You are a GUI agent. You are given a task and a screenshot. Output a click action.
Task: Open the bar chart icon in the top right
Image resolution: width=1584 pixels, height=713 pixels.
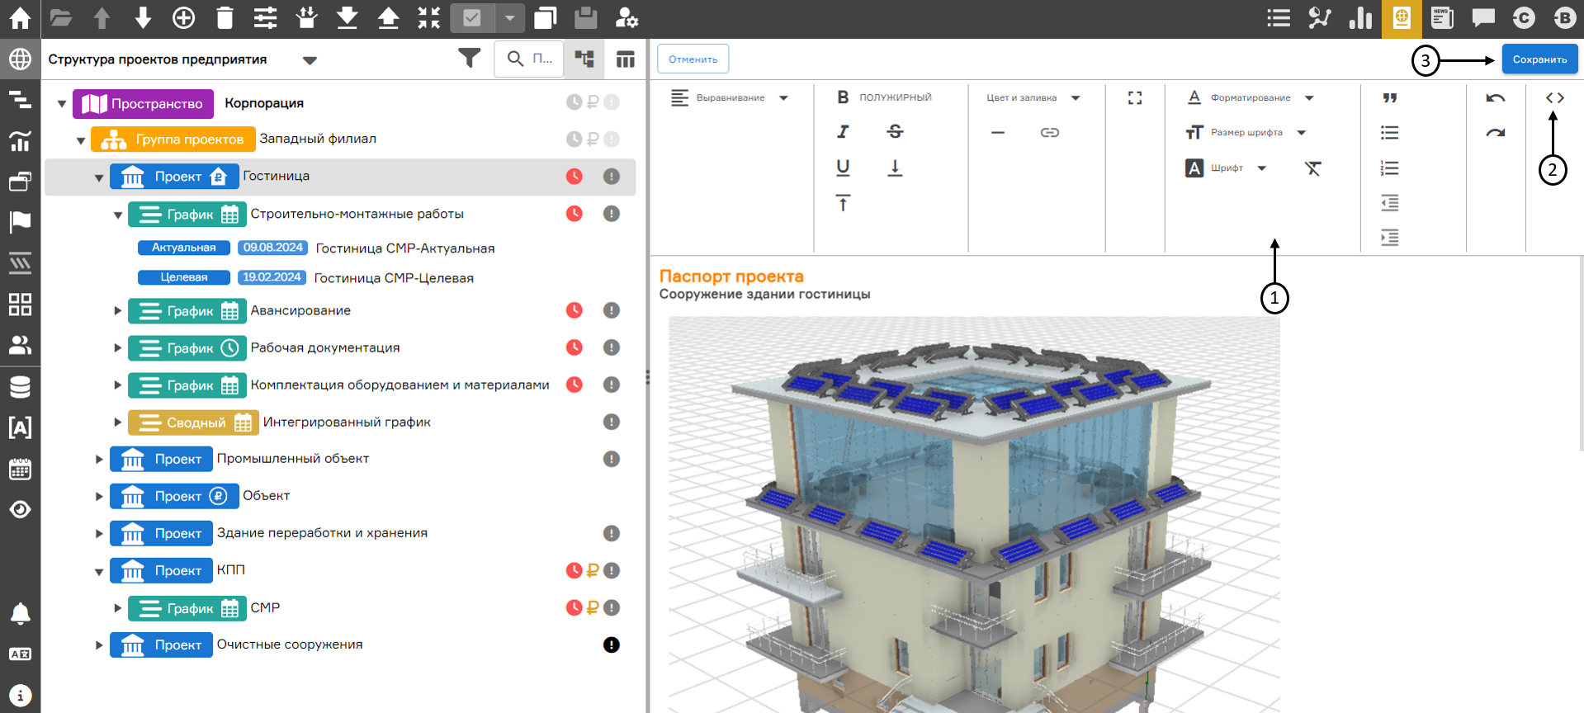(x=1360, y=17)
